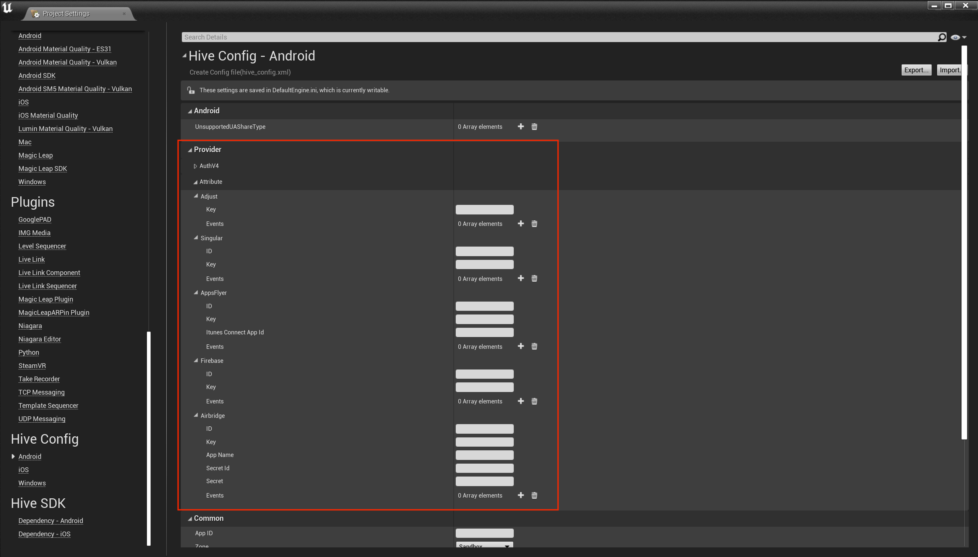
Task: Clear UnsupportedUAShareType array with trash icon
Action: point(534,127)
